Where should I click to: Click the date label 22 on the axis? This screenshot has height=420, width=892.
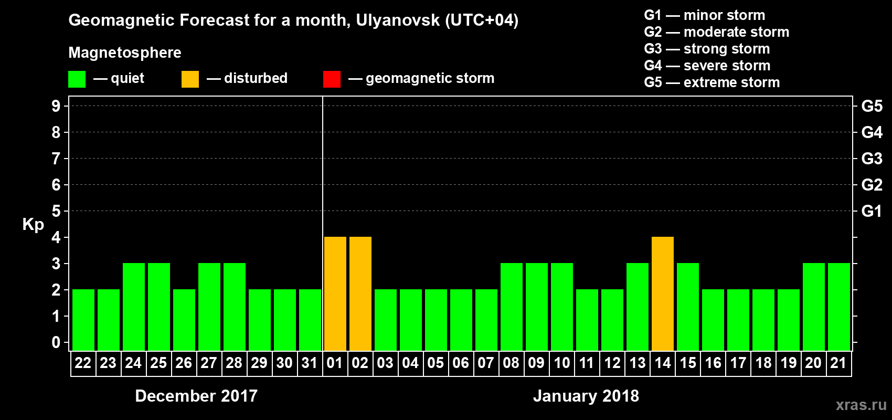tap(83, 363)
